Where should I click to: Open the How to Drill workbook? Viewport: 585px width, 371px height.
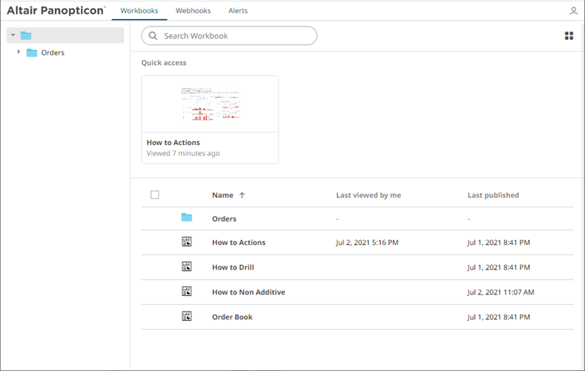point(233,267)
